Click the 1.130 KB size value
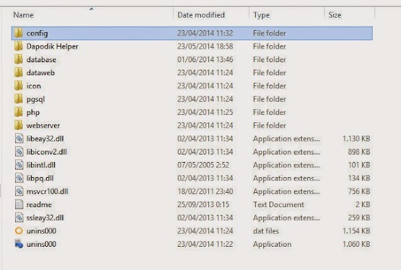Screen dimensions: 401x270 (356, 139)
